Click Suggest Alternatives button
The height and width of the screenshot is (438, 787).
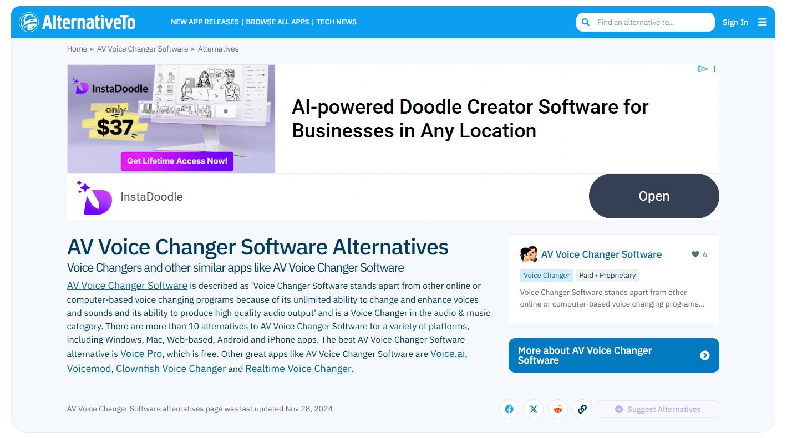tap(658, 409)
